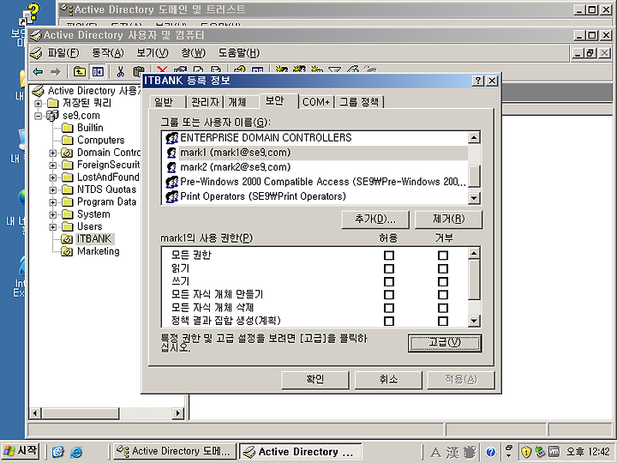Check Deny for 읽기 permission
The width and height of the screenshot is (617, 463).
point(443,268)
